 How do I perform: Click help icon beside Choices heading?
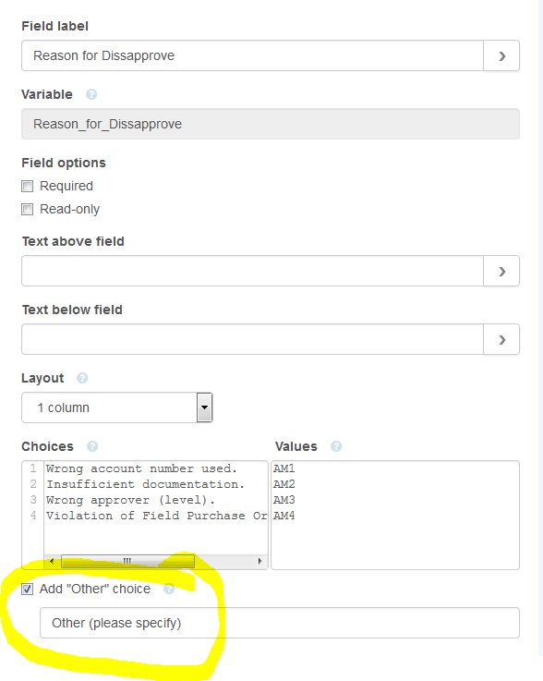pos(92,446)
